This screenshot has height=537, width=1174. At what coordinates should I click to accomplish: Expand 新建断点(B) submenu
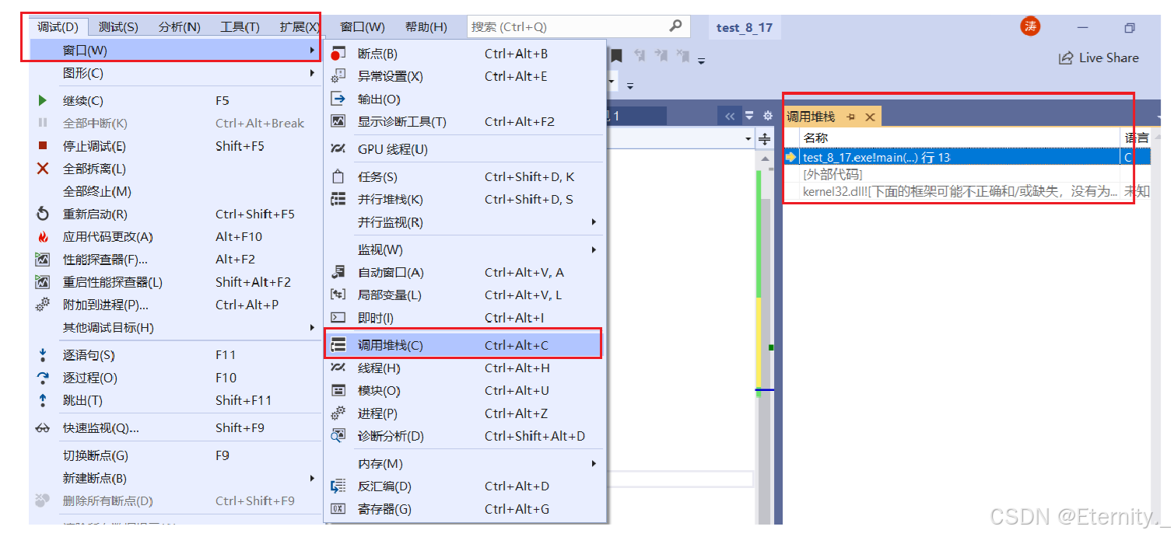(x=176, y=478)
